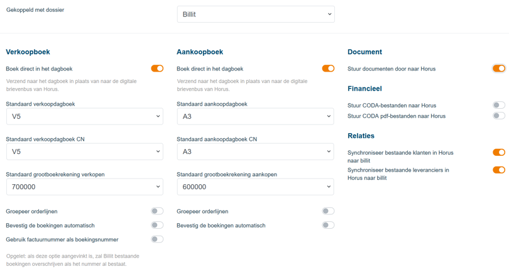Disable Boek direct in het dagboek under Verkoopboek
509x269 pixels.
pos(157,69)
